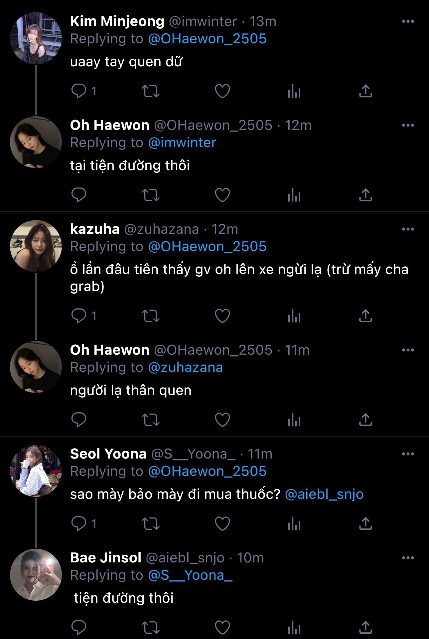
Task: Share Seol Yoona's tweet
Action: [365, 523]
